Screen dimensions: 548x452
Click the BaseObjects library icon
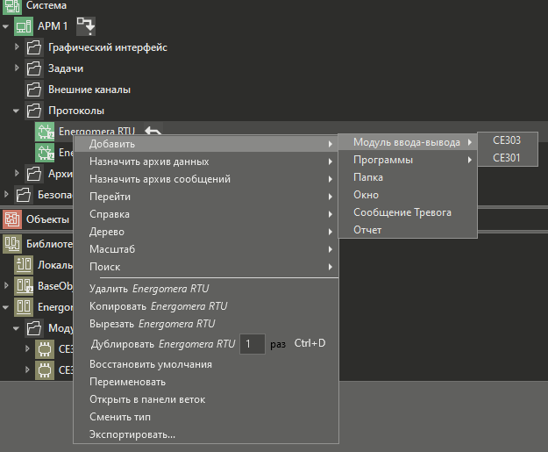(x=24, y=286)
